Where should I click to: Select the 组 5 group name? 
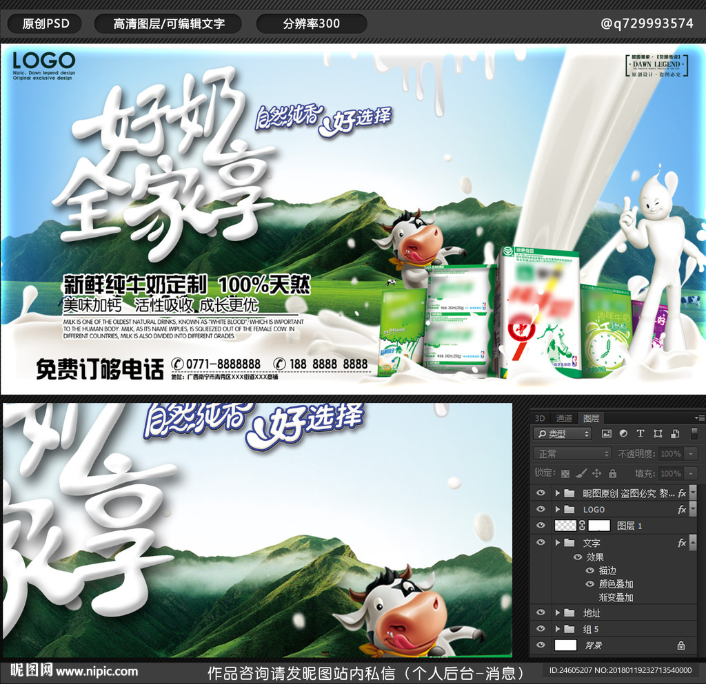click(591, 629)
